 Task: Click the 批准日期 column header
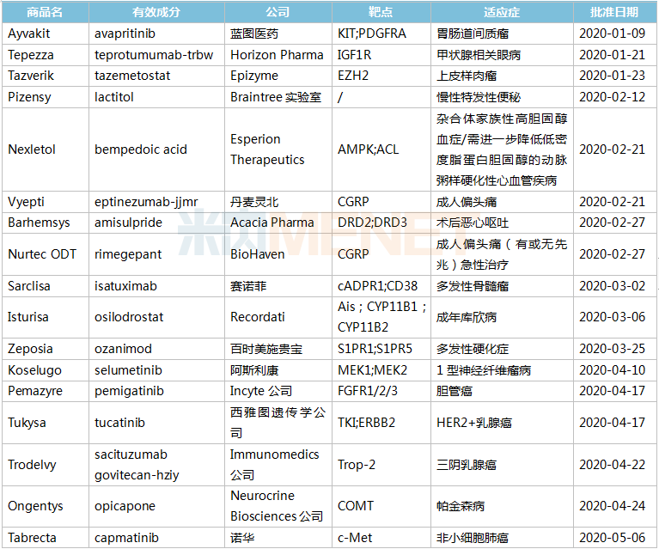[x=614, y=12]
